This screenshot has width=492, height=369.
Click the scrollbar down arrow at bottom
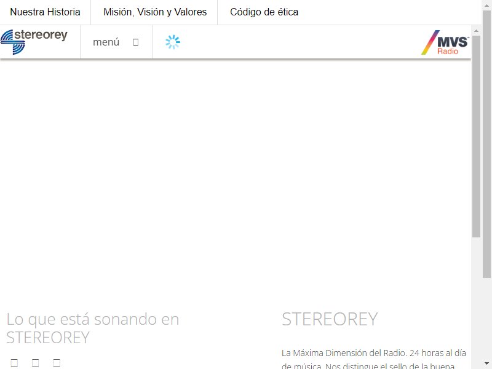tap(486, 363)
